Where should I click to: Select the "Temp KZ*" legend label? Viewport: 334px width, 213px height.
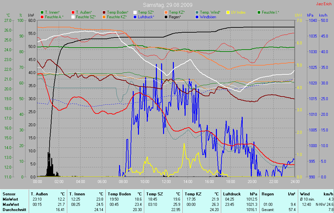click(177, 13)
